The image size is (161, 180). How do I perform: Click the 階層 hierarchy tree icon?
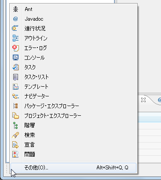[x=15, y=125]
